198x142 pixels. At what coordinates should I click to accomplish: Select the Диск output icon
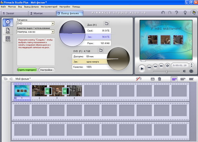pos(8,23)
